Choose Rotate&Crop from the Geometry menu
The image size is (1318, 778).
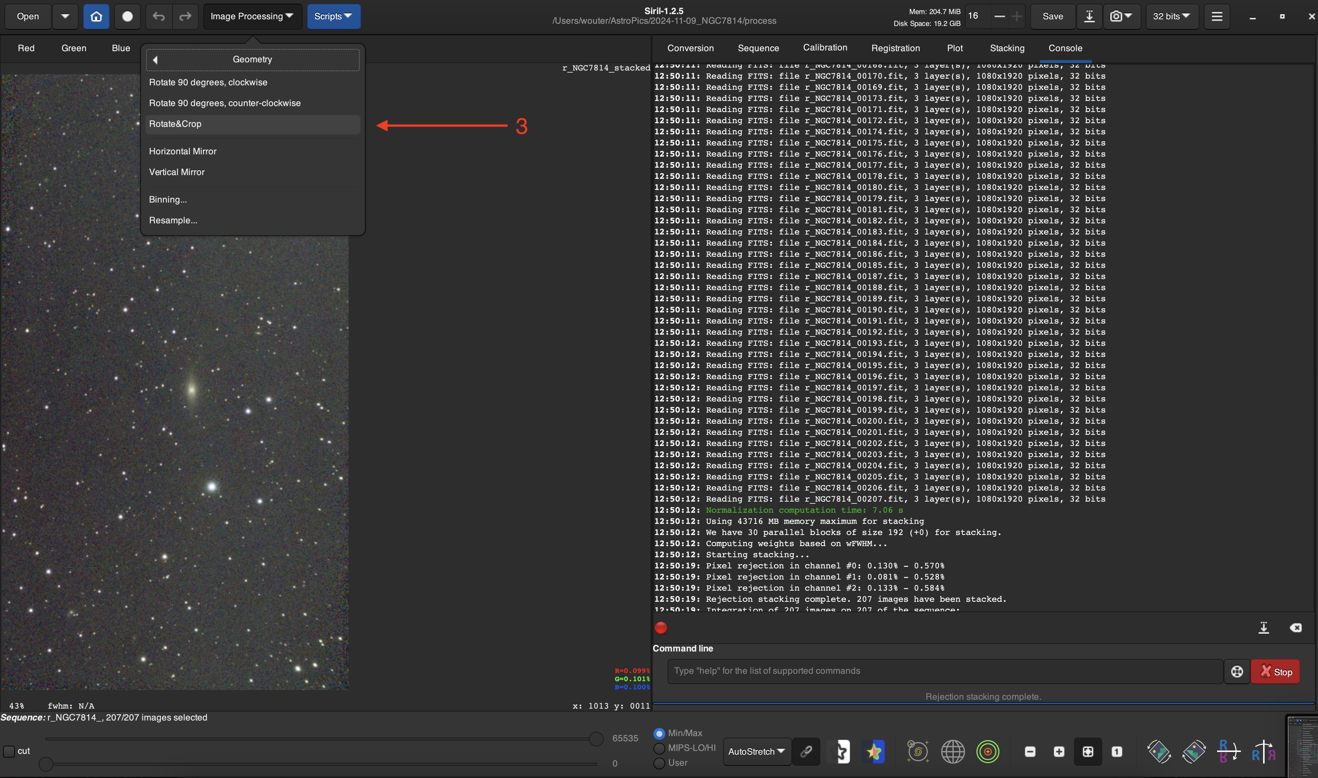(x=175, y=124)
